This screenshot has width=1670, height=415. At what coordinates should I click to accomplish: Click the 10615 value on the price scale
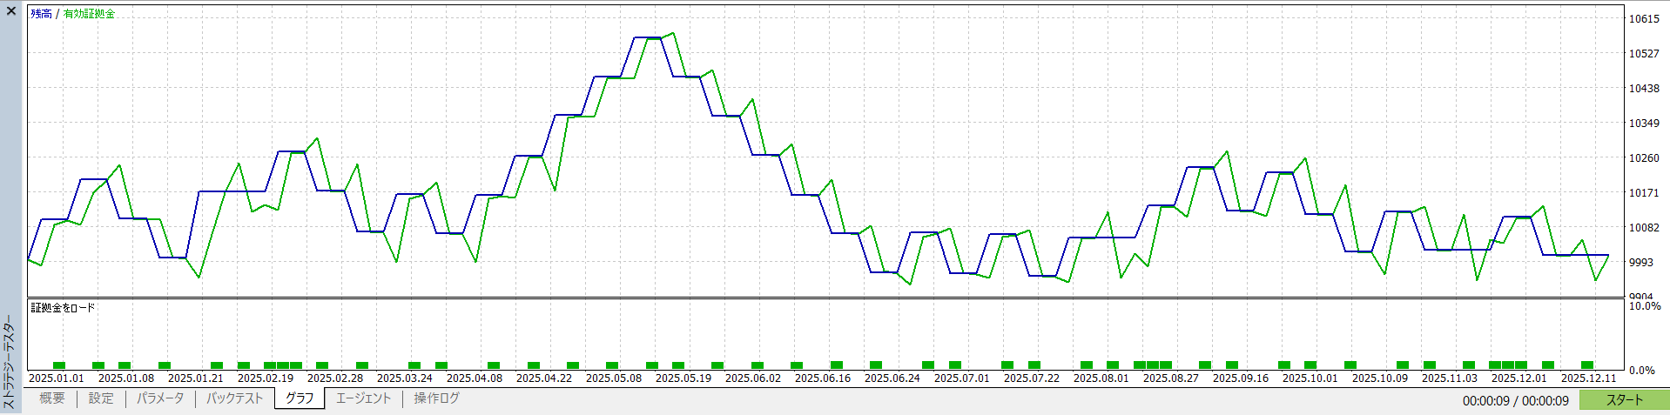pyautogui.click(x=1644, y=19)
